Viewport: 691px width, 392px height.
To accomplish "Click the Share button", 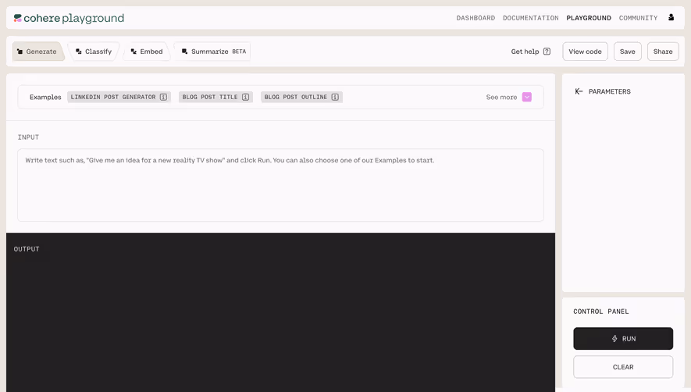I will [663, 52].
